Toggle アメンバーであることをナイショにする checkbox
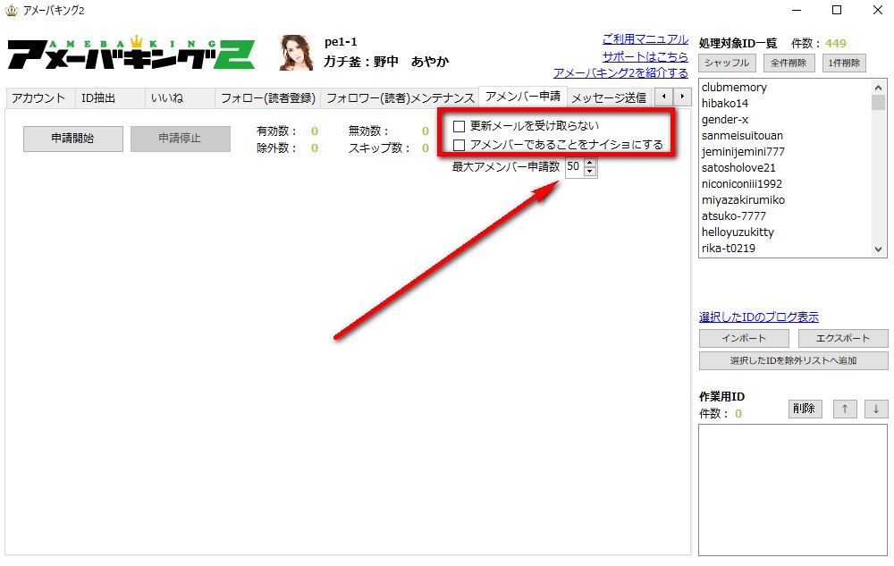The width and height of the screenshot is (894, 566). click(x=460, y=145)
